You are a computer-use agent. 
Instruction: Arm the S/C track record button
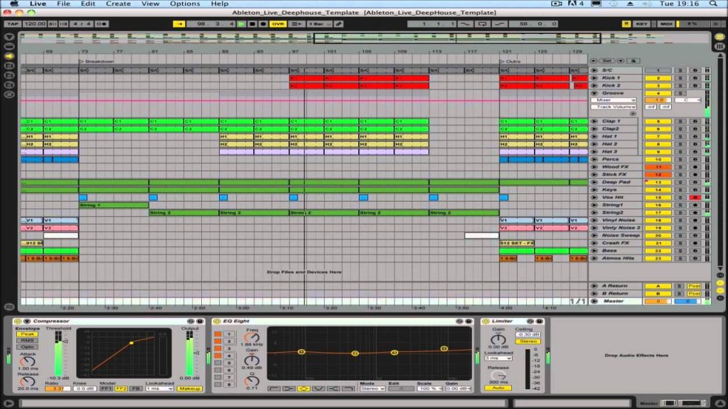point(695,70)
